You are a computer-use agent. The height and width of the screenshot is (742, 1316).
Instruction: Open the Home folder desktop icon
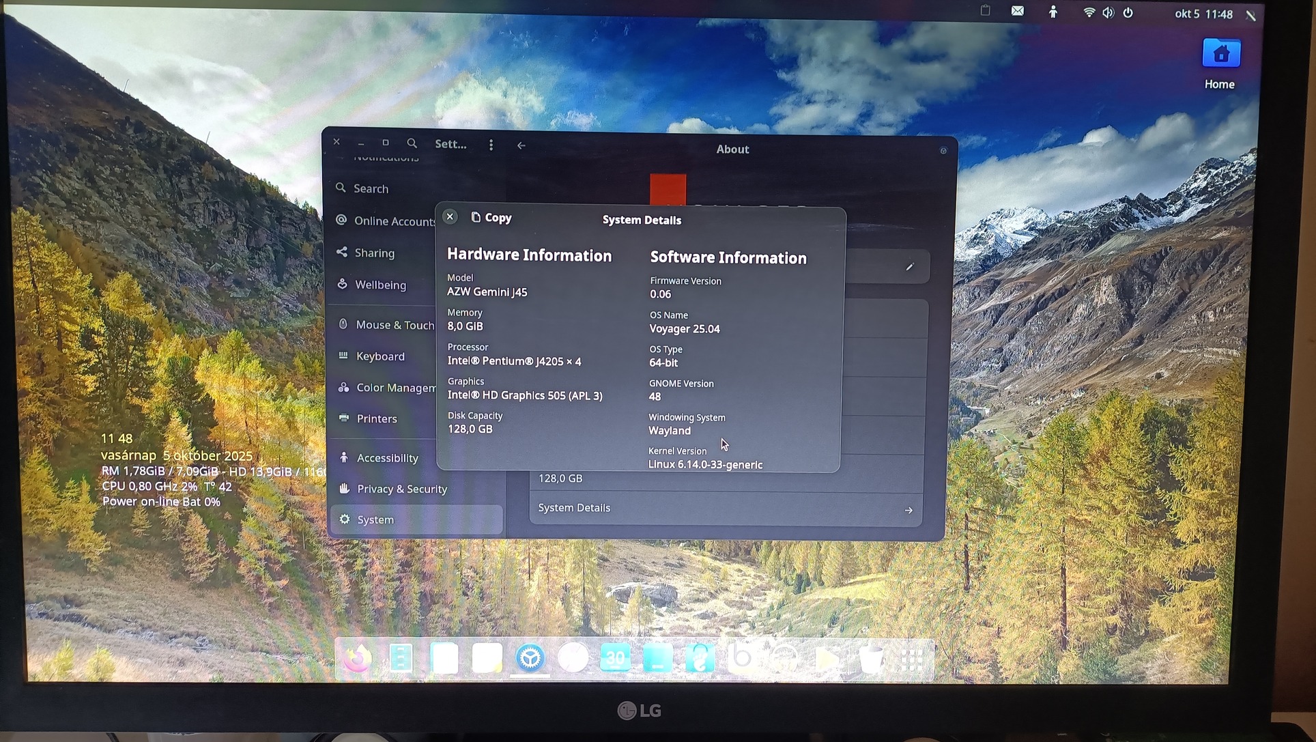(1220, 55)
